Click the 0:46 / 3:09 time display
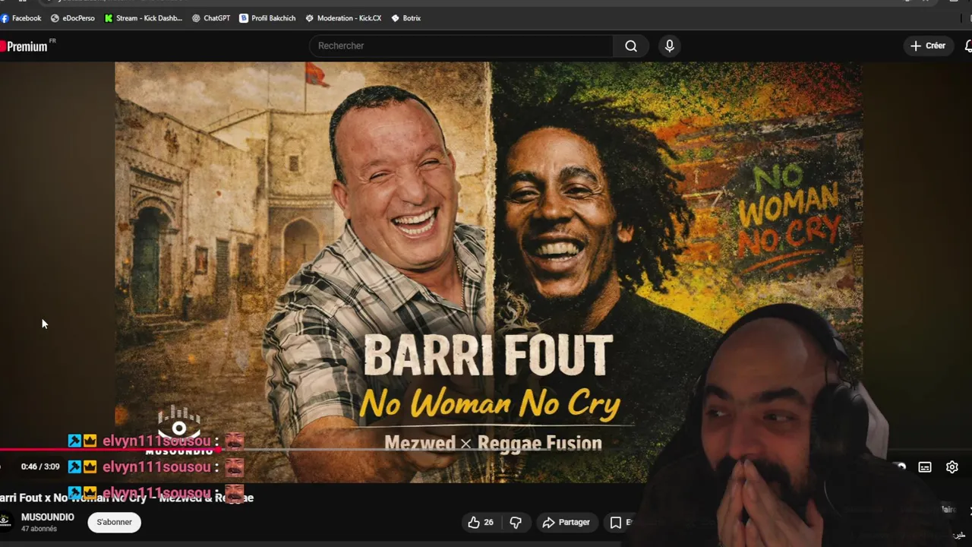This screenshot has height=547, width=972. pyautogui.click(x=40, y=466)
